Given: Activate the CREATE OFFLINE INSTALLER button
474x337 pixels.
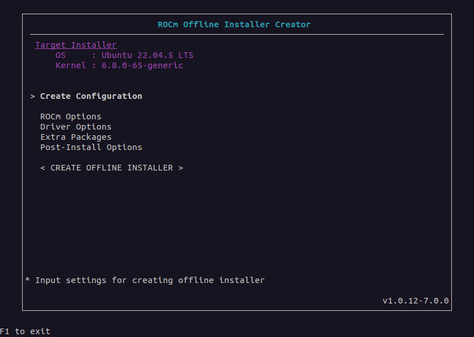Looking at the screenshot, I should (112, 168).
